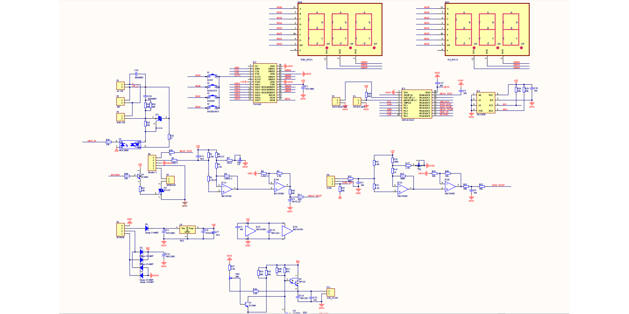This screenshot has width=629, height=314.
Task: Select op-amp IC2B triangle symbol
Action: [x=450, y=186]
